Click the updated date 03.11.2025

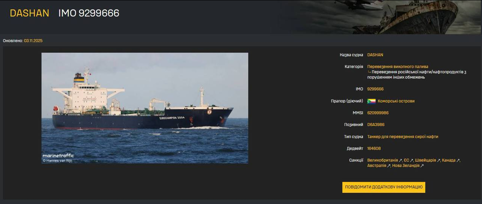click(x=33, y=41)
